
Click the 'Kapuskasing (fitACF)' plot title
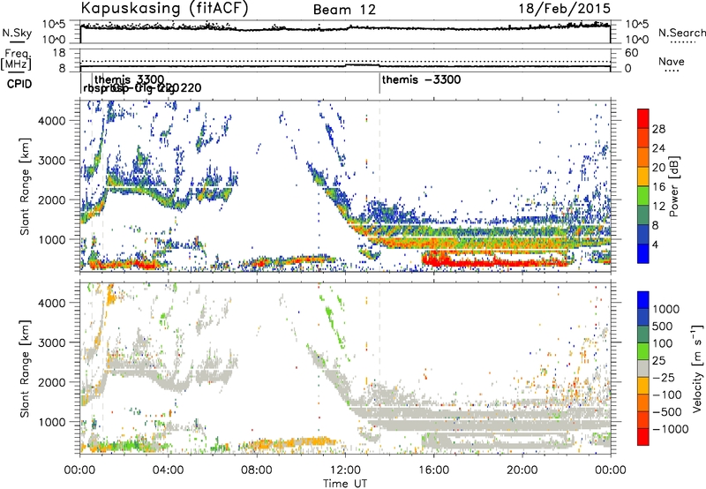(164, 8)
